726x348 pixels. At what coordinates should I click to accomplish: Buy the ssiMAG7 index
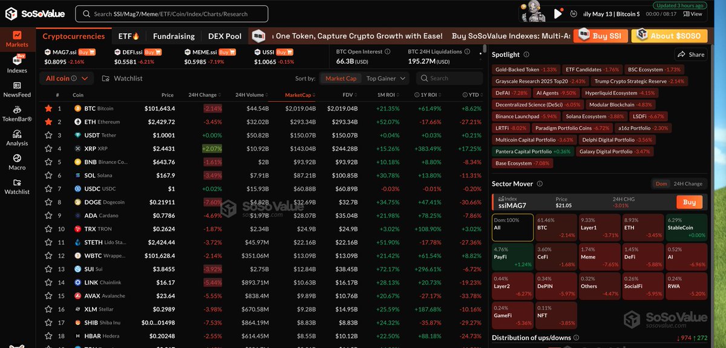(x=689, y=202)
